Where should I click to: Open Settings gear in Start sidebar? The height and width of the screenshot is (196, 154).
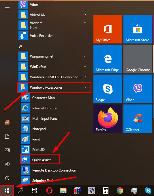pos(7,164)
